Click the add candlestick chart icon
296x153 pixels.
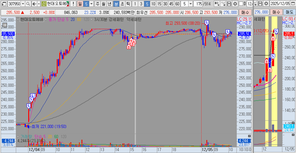tap(217, 3)
